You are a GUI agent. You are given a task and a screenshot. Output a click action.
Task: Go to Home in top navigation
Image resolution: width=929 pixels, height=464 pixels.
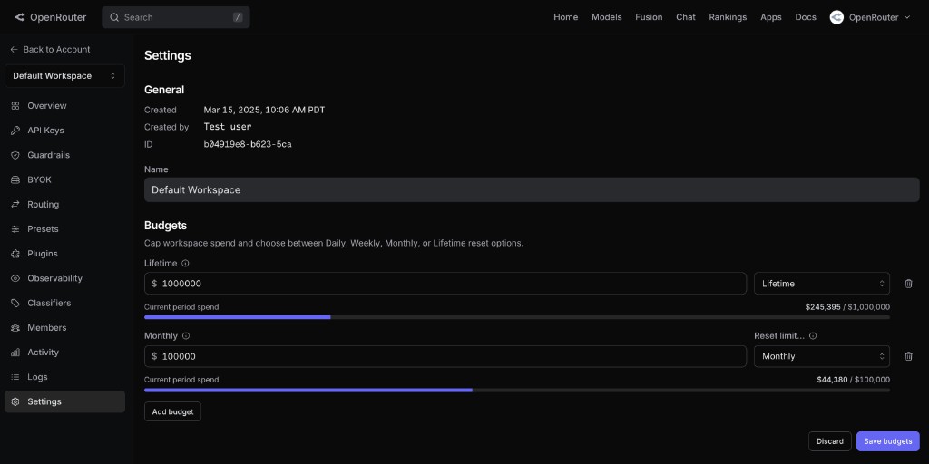tap(566, 17)
